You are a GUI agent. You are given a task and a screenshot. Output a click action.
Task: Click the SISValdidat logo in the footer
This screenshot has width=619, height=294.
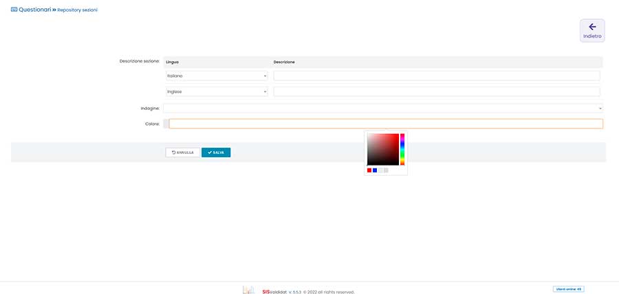(248, 290)
